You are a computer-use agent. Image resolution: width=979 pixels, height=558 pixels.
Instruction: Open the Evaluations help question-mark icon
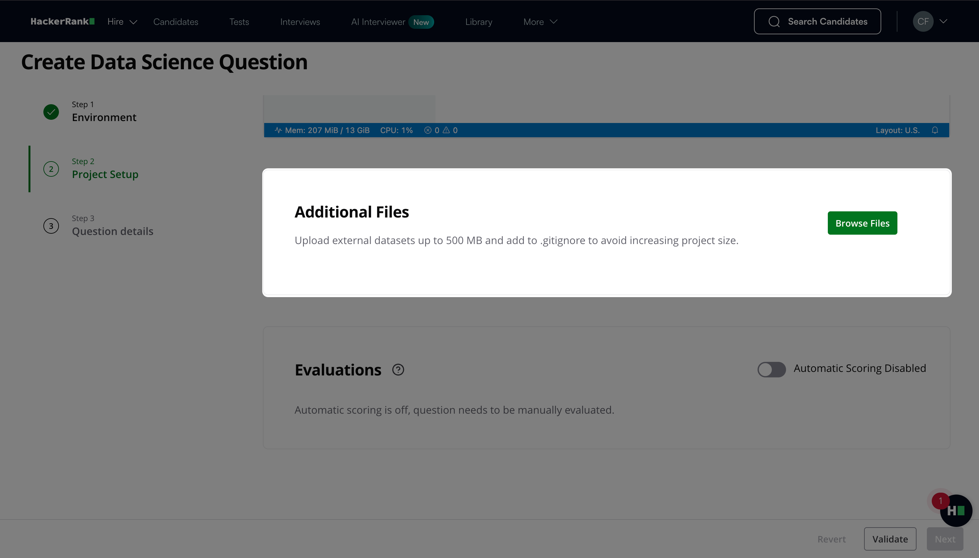[398, 370]
